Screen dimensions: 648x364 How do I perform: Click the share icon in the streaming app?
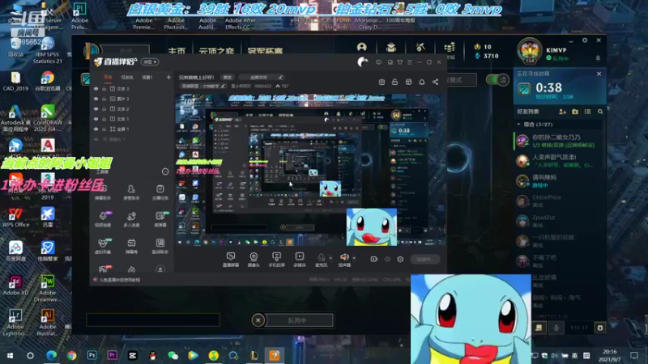coord(435,83)
